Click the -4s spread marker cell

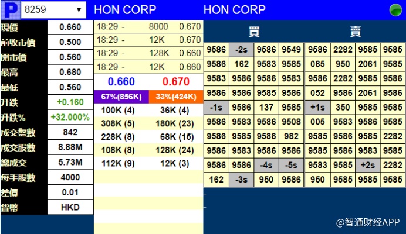pyautogui.click(x=266, y=165)
